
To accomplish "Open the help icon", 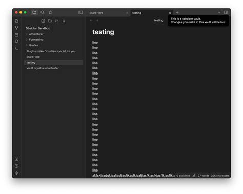I will coord(16,166).
